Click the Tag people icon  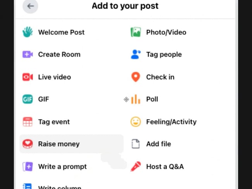(135, 55)
